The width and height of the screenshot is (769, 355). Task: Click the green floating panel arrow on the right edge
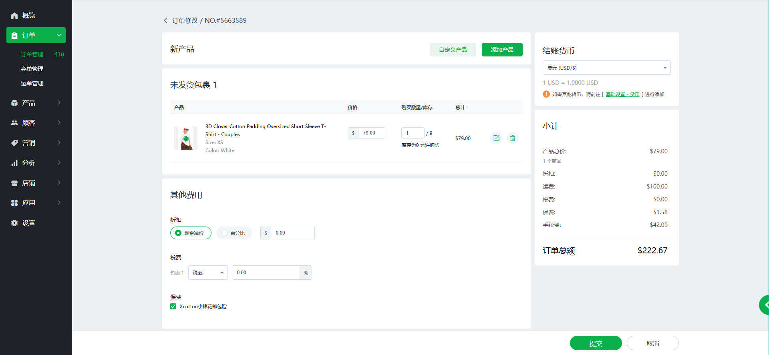tap(765, 305)
